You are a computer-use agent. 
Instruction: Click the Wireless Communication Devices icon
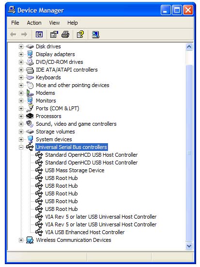click(30, 240)
